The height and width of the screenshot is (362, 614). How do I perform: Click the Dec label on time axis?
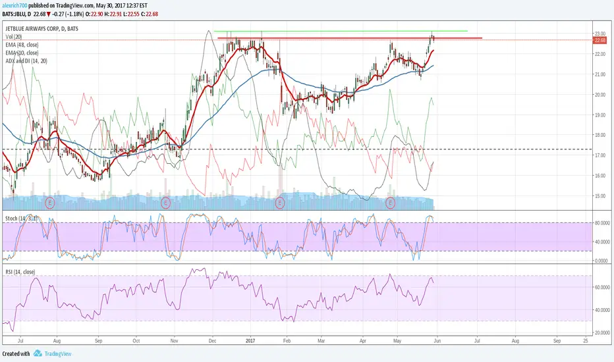[x=212, y=341]
